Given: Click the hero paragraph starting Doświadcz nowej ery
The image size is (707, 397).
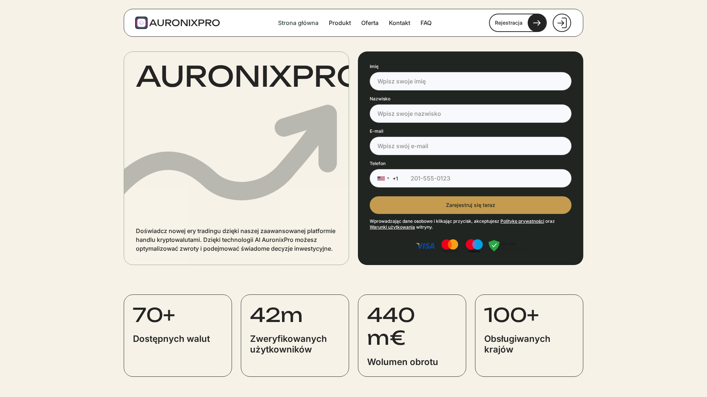Looking at the screenshot, I should pos(236,240).
